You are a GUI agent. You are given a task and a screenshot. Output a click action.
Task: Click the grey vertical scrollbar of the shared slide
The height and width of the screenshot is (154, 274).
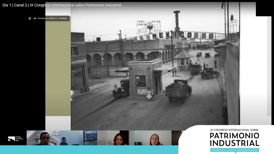pyautogui.click(x=269, y=66)
